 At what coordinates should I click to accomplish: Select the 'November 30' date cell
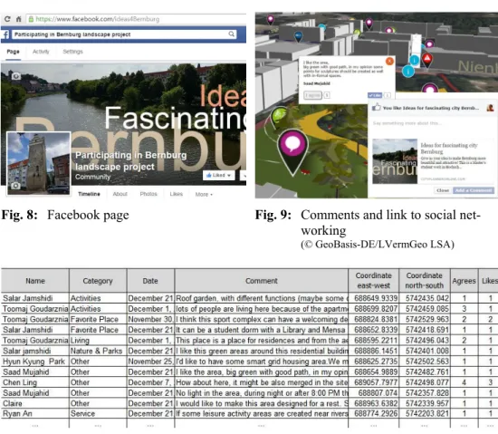[x=150, y=319]
